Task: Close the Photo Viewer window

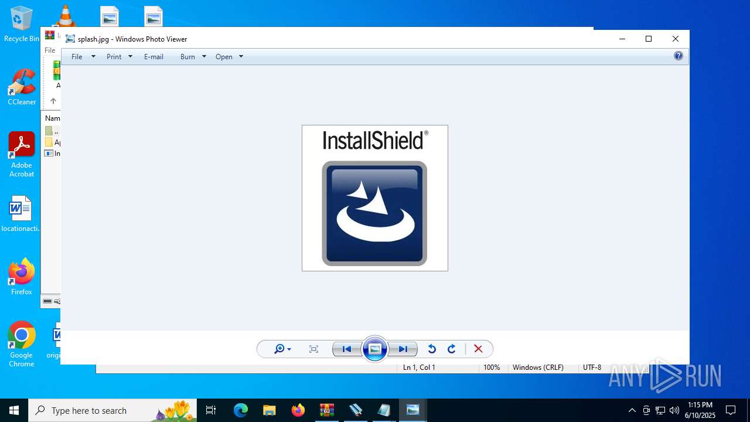Action: pyautogui.click(x=676, y=39)
